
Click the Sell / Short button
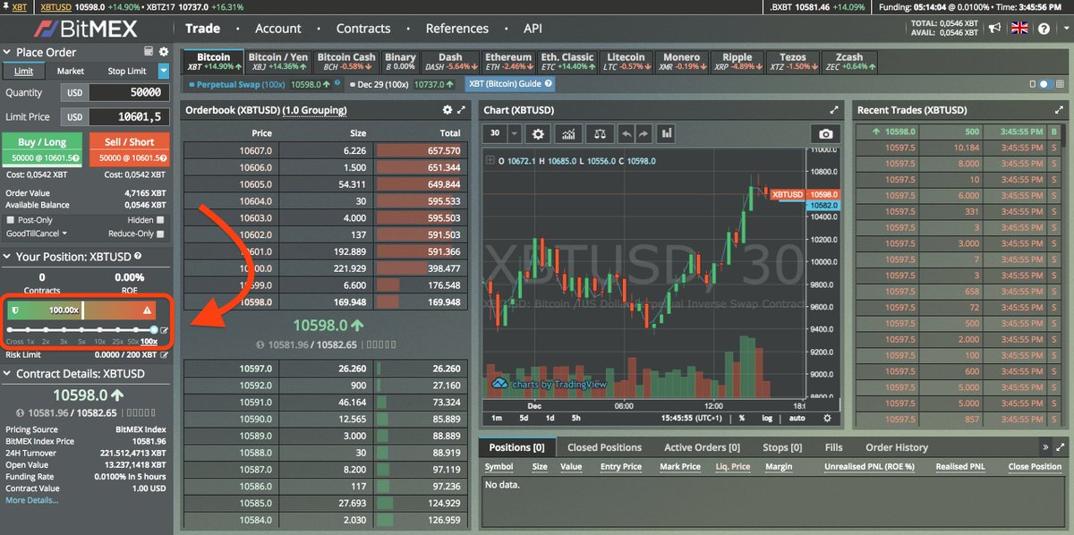point(130,149)
